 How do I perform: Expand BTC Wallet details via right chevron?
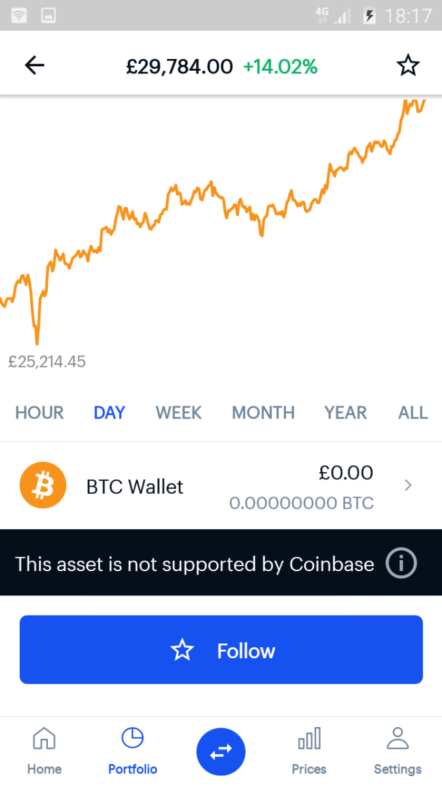[407, 485]
